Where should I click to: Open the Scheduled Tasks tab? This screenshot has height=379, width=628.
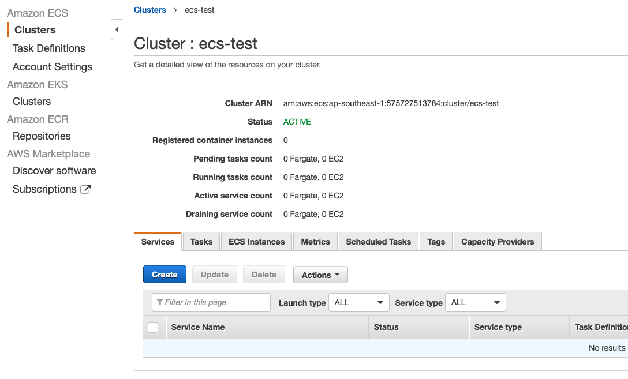click(x=378, y=241)
